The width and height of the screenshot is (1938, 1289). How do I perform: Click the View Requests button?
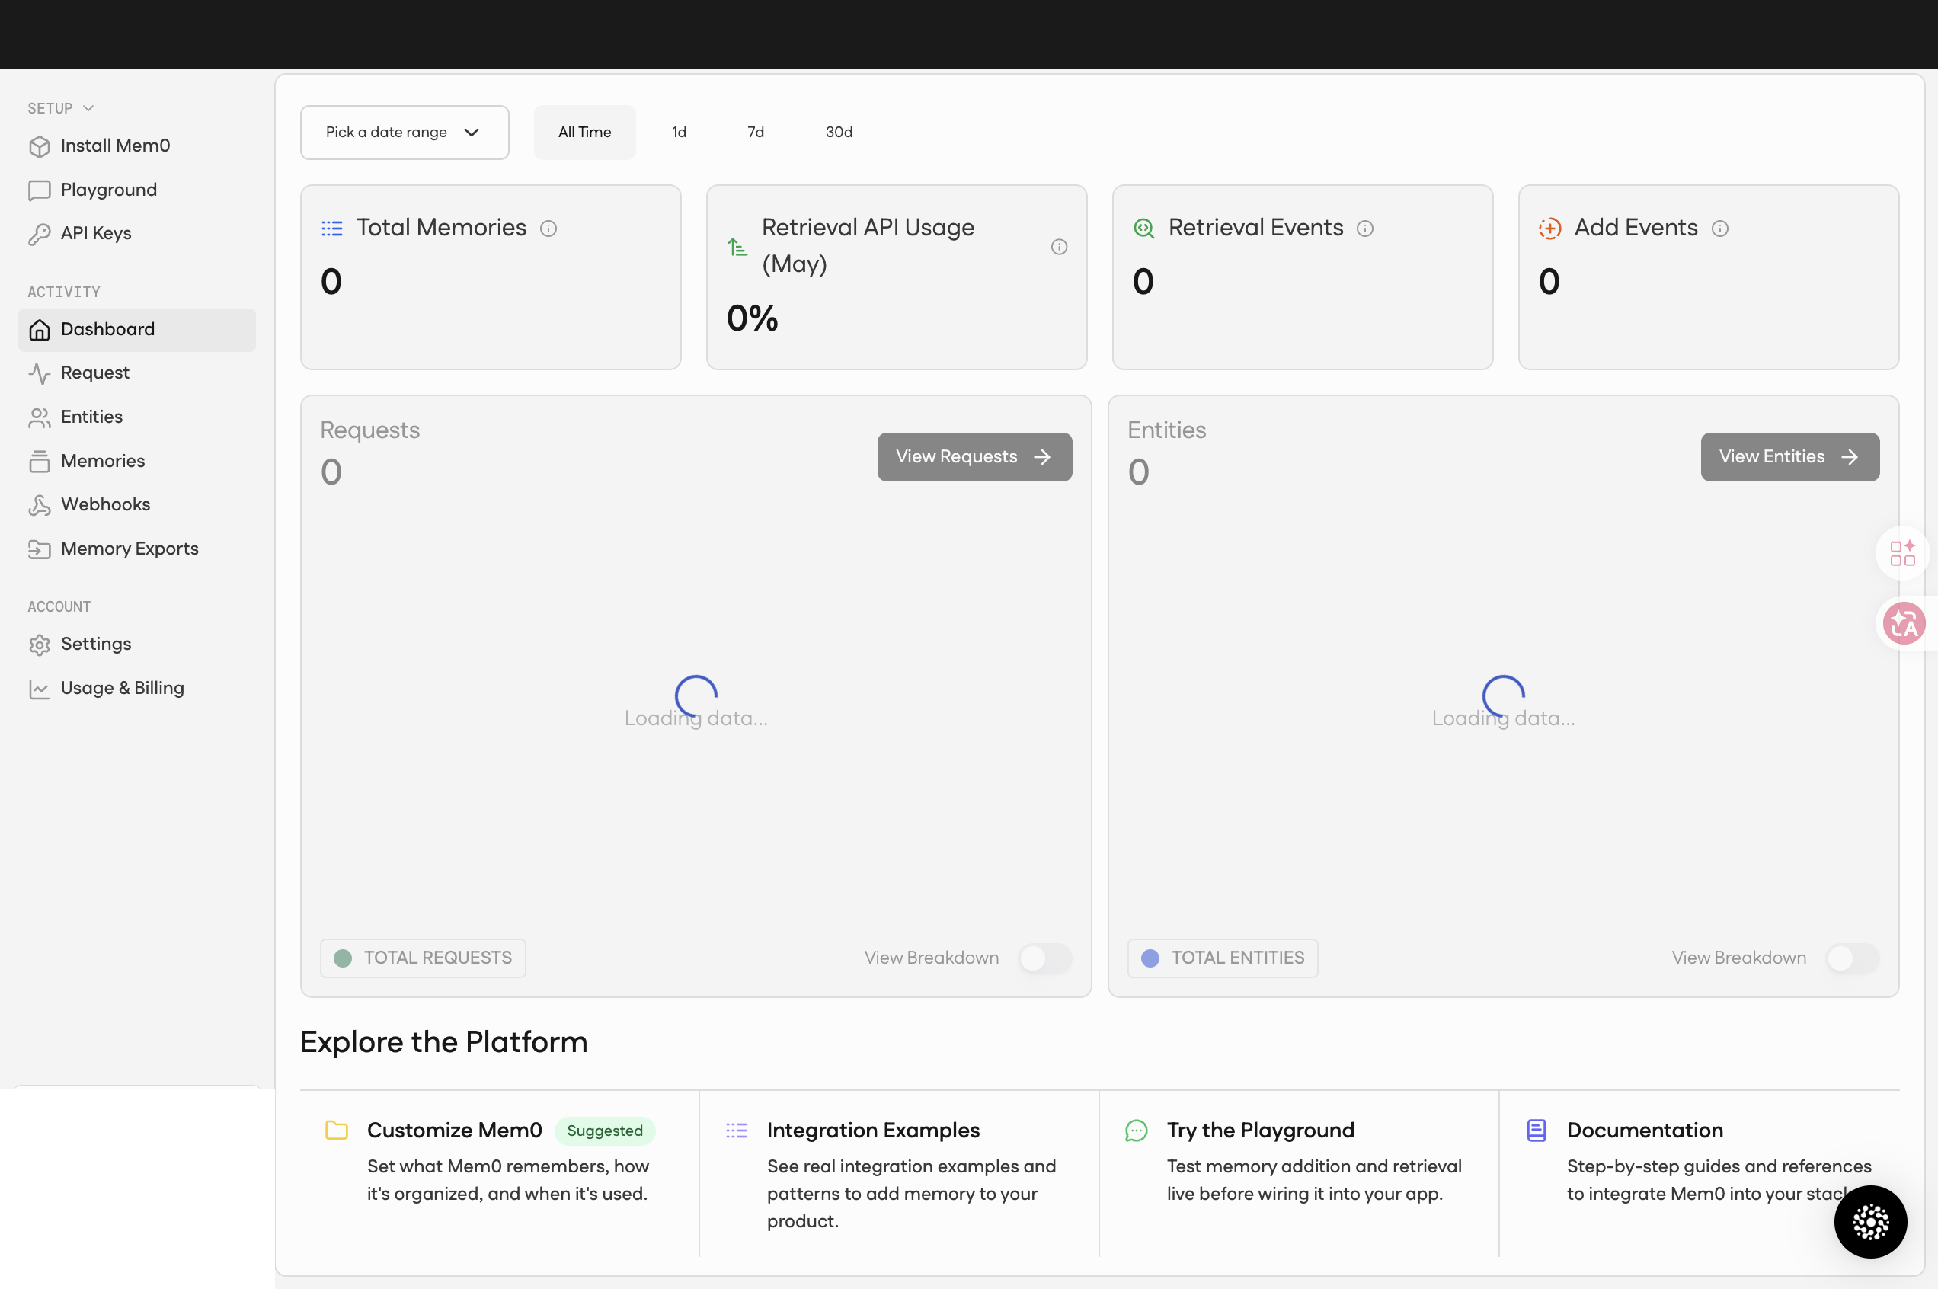pyautogui.click(x=974, y=457)
